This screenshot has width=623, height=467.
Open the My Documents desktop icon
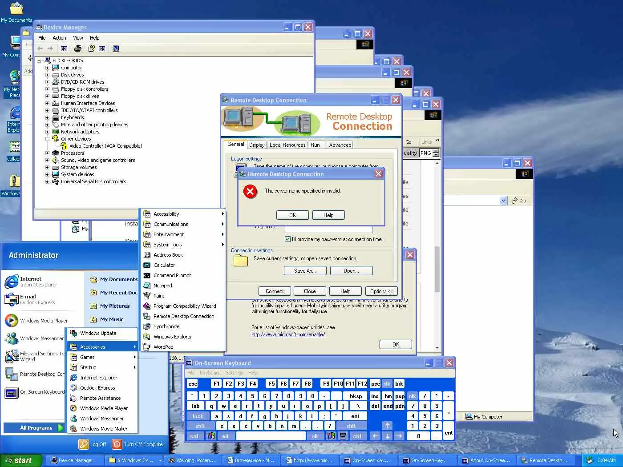tap(16, 12)
